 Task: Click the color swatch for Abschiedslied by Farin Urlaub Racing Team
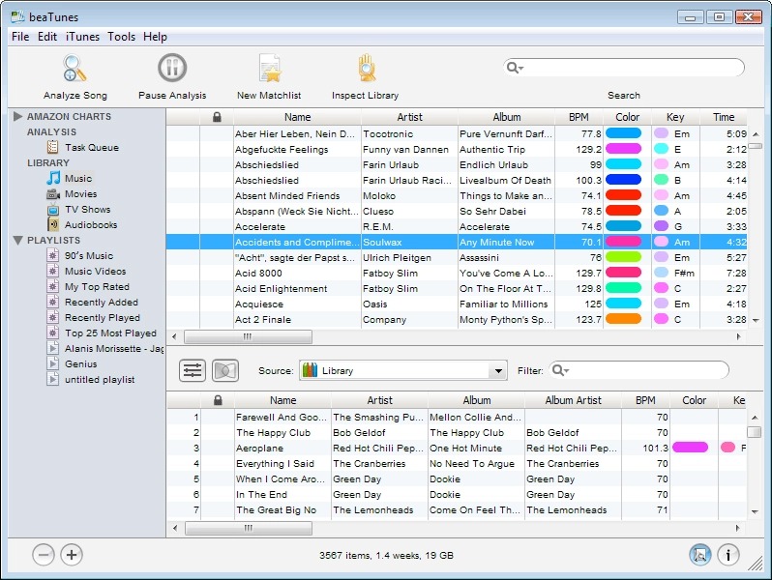[x=623, y=181]
